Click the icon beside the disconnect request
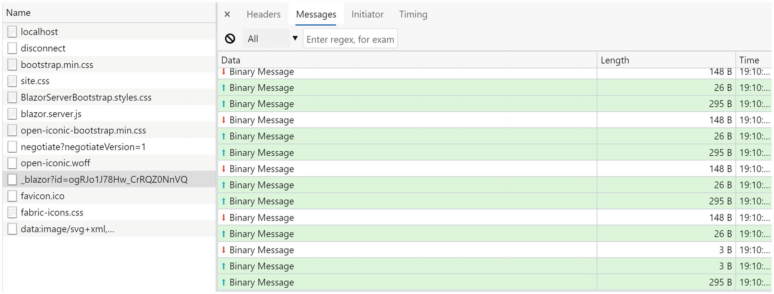This screenshot has width=774, height=294. pyautogui.click(x=12, y=48)
